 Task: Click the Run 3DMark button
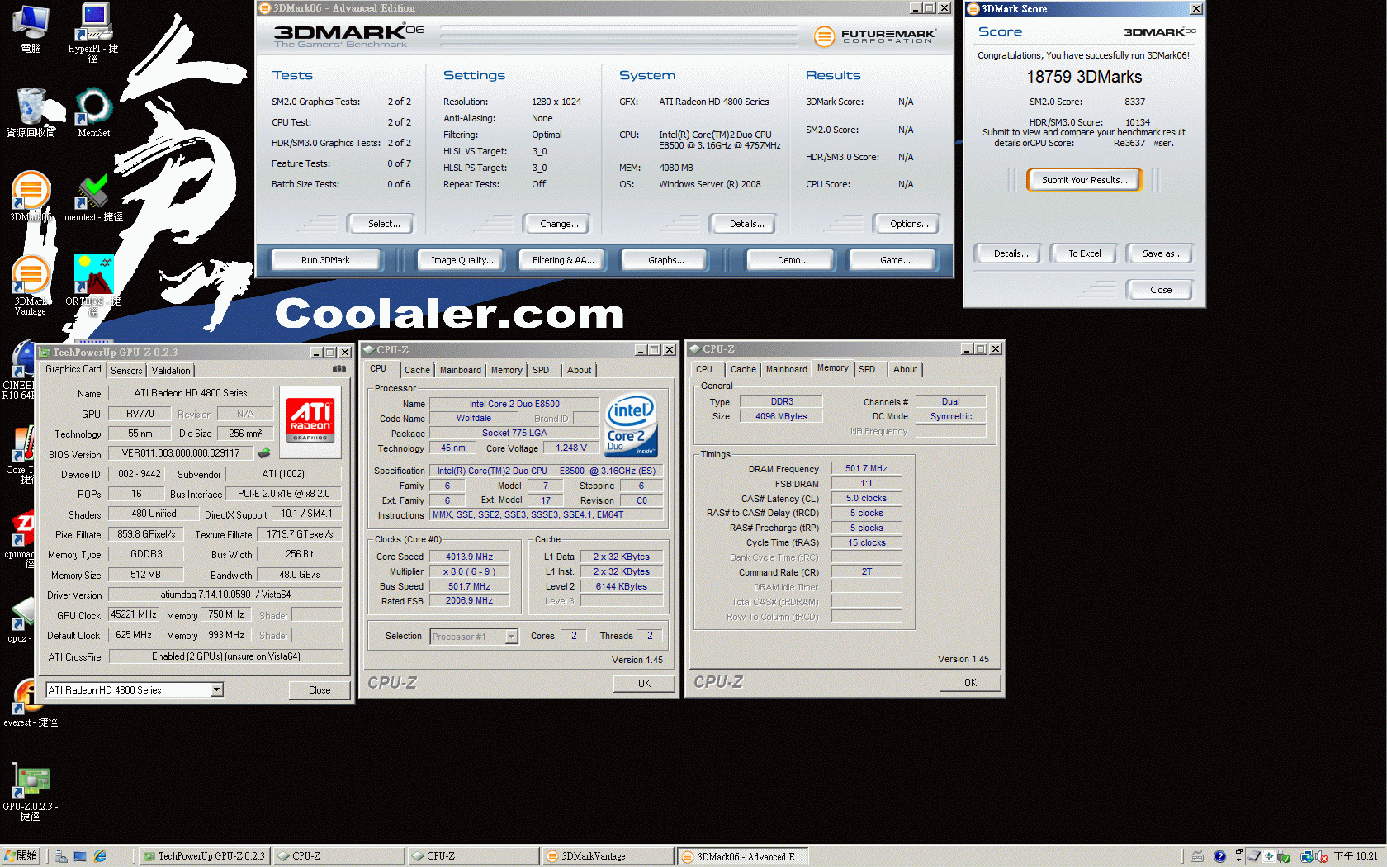(325, 260)
